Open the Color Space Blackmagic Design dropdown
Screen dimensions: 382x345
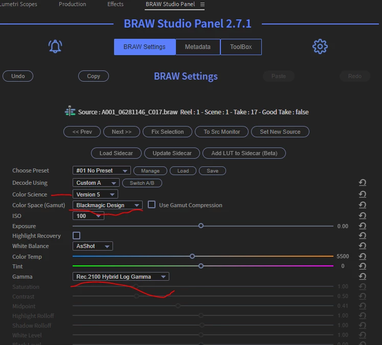[107, 205]
